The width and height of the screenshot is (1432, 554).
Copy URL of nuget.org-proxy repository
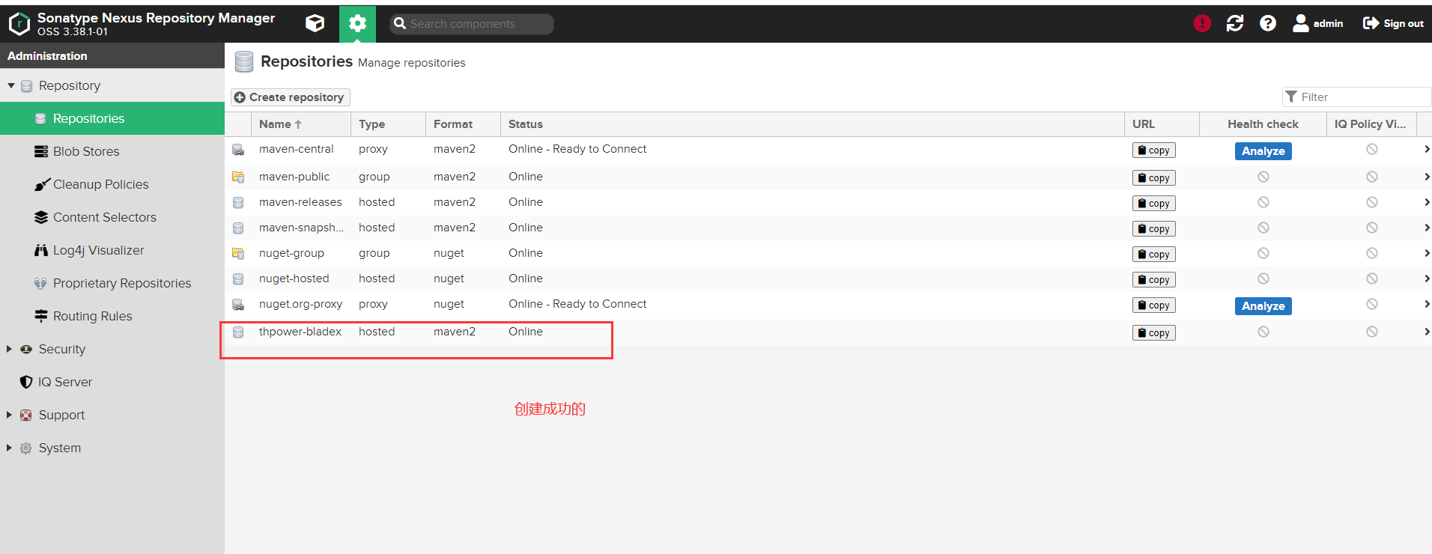tap(1153, 305)
